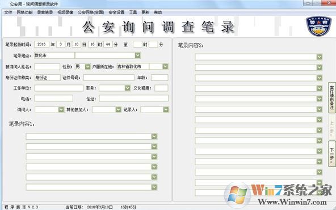
Task: Open the 其他参加人 dropdown
Action: 118,110
